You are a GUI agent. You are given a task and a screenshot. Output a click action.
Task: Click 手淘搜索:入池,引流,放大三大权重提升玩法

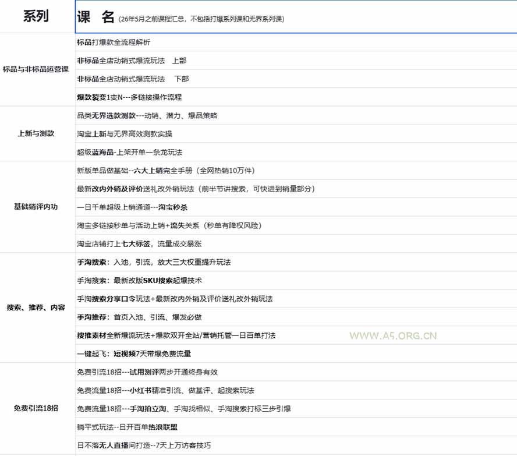pos(296,262)
